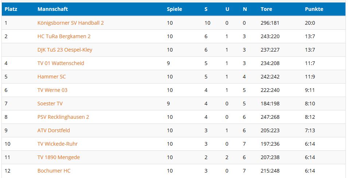Select DJK TuS 23 Oespel-Kley link
This screenshot has height=178, width=348.
tap(65, 50)
